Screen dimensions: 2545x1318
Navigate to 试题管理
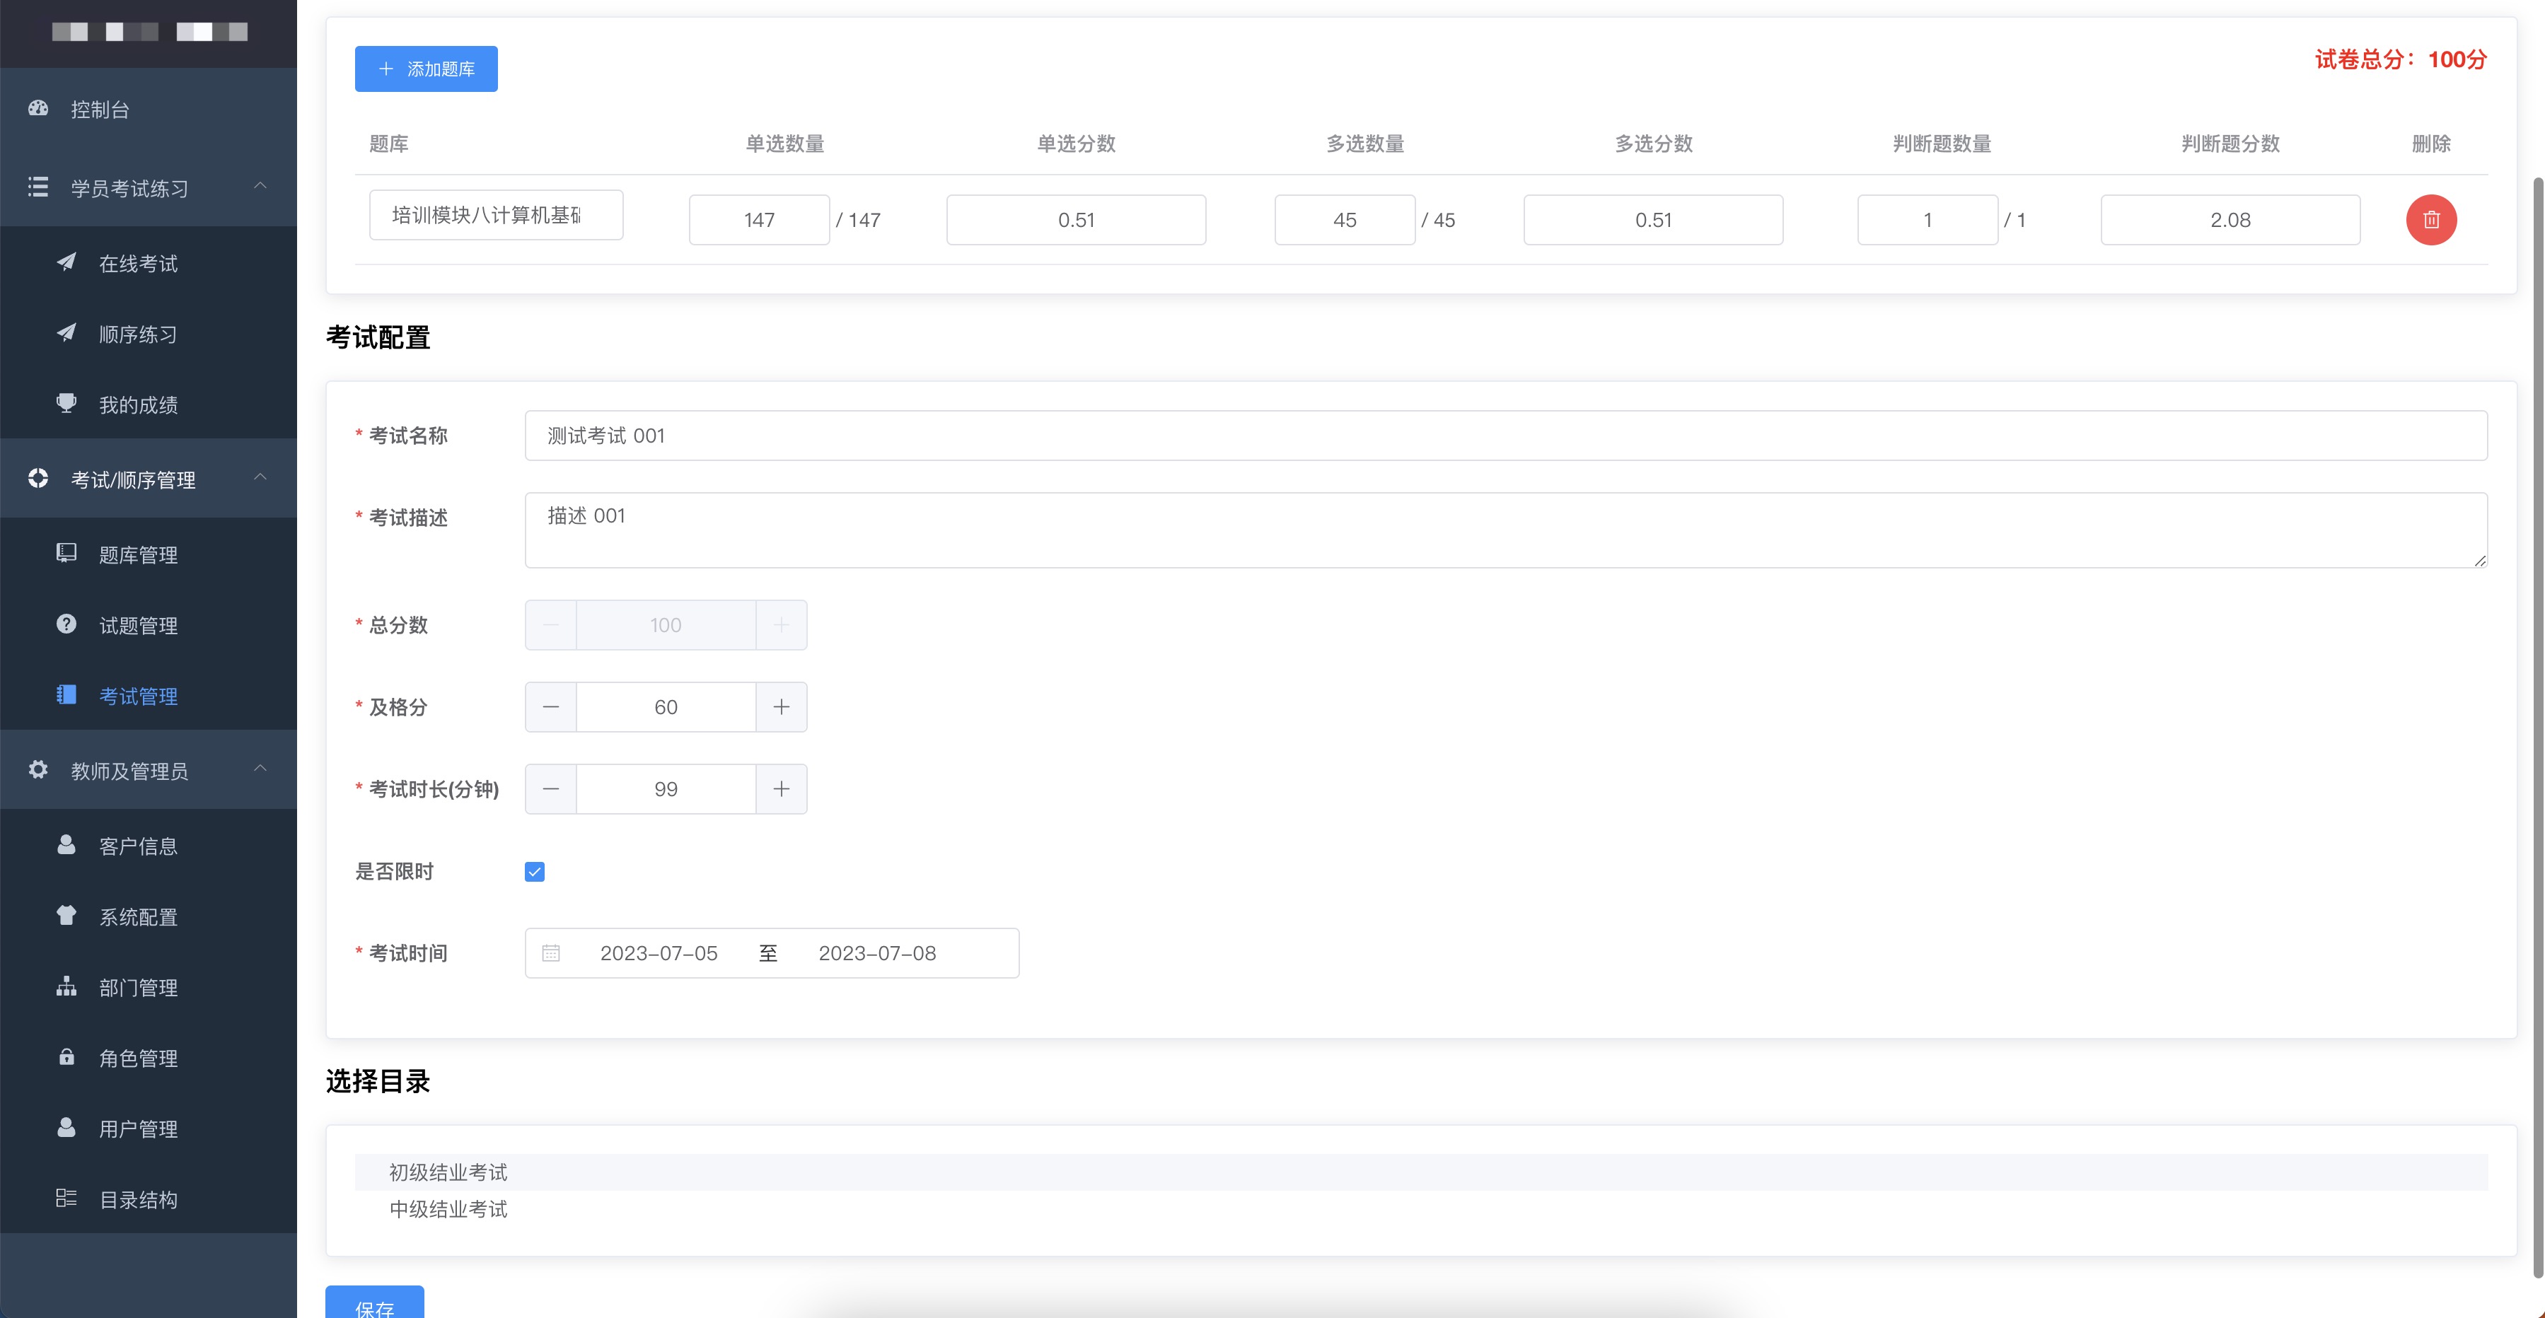click(149, 625)
